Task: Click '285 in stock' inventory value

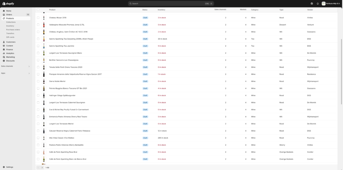Action: pos(163,138)
